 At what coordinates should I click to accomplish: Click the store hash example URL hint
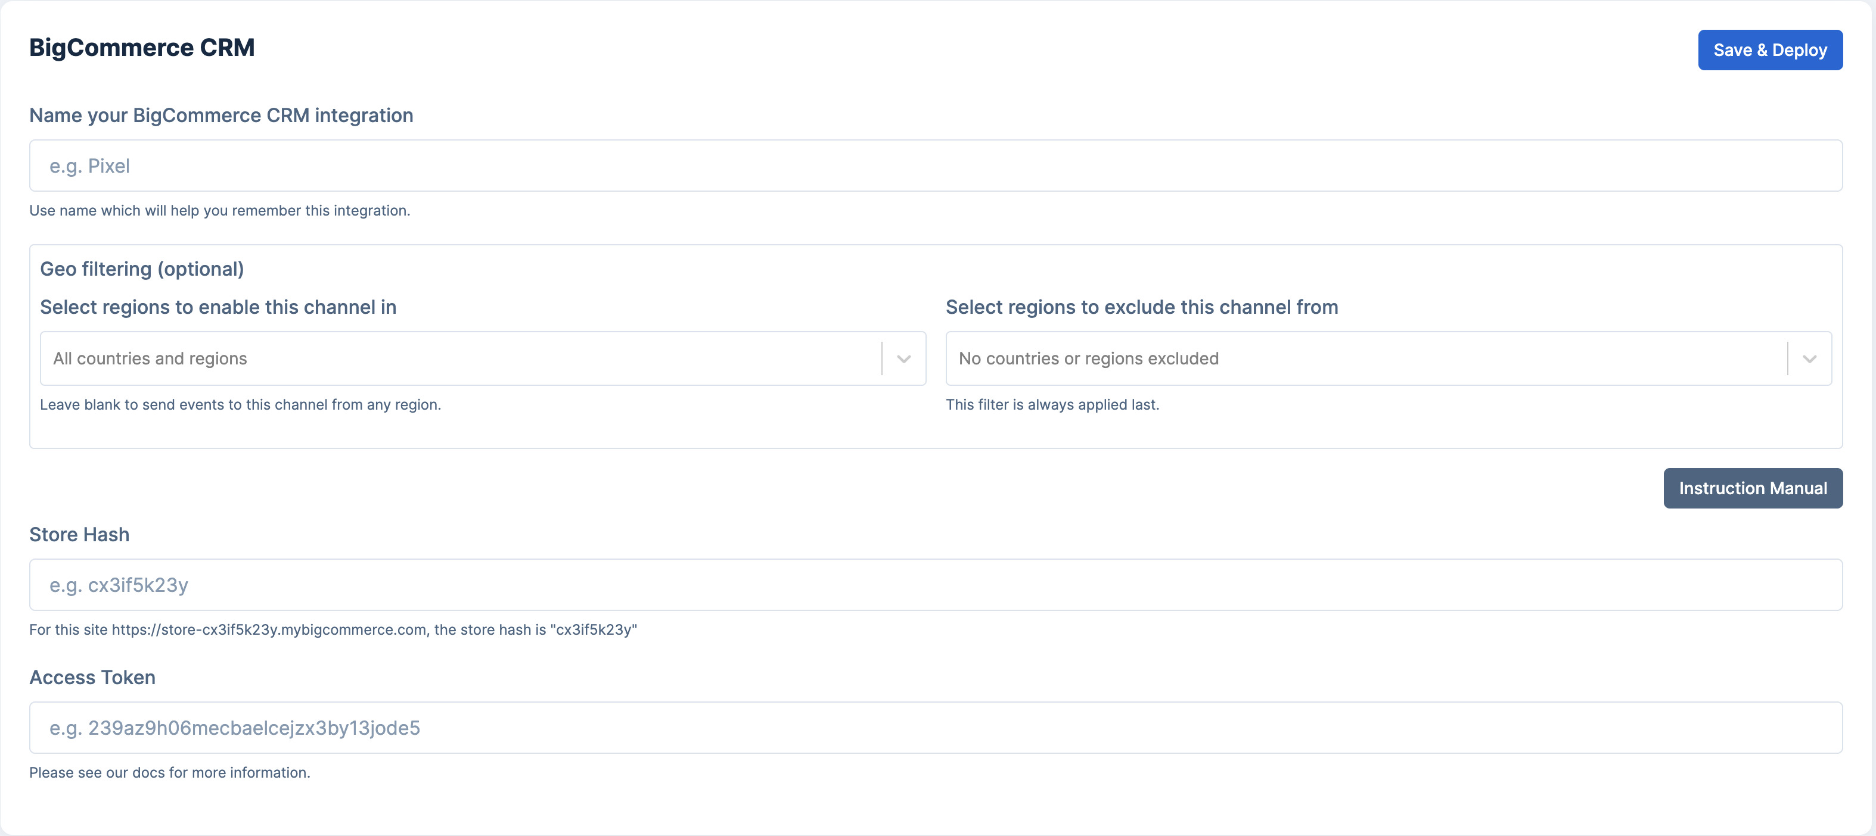333,630
